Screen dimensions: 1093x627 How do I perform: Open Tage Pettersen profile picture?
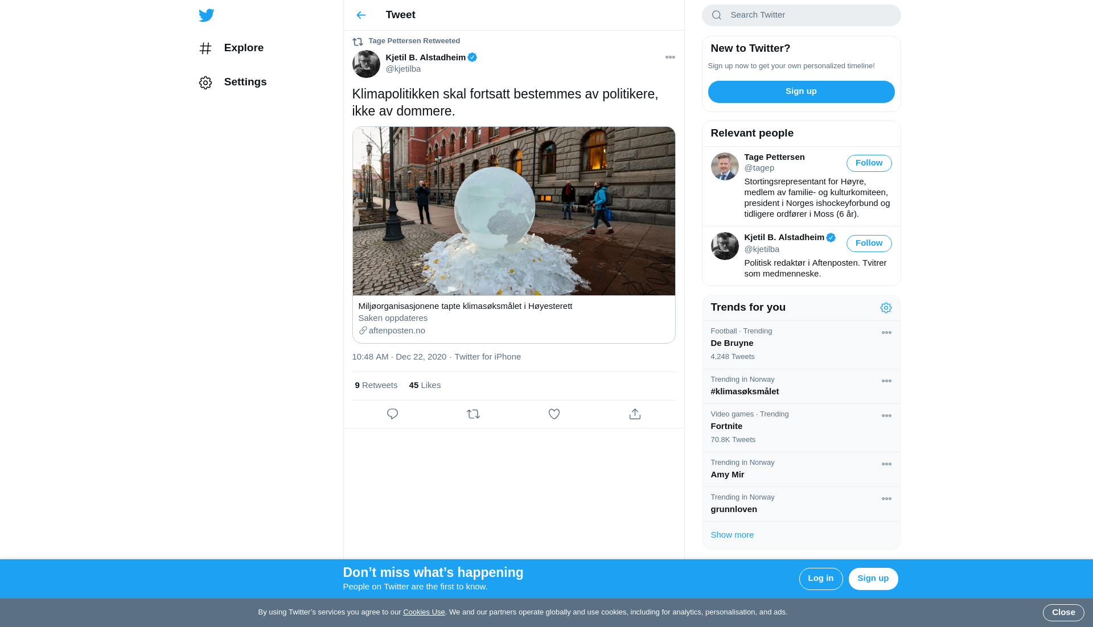coord(725,166)
